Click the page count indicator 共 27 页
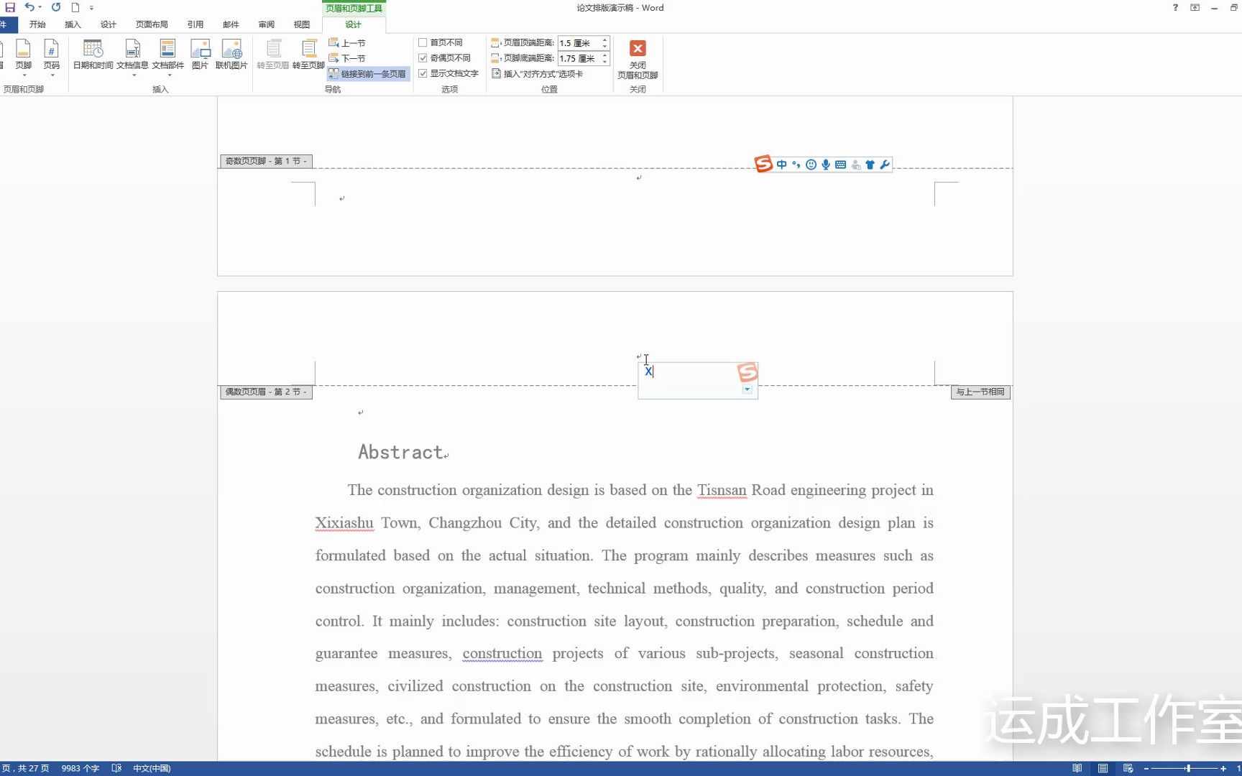Image resolution: width=1242 pixels, height=776 pixels. pyautogui.click(x=26, y=768)
